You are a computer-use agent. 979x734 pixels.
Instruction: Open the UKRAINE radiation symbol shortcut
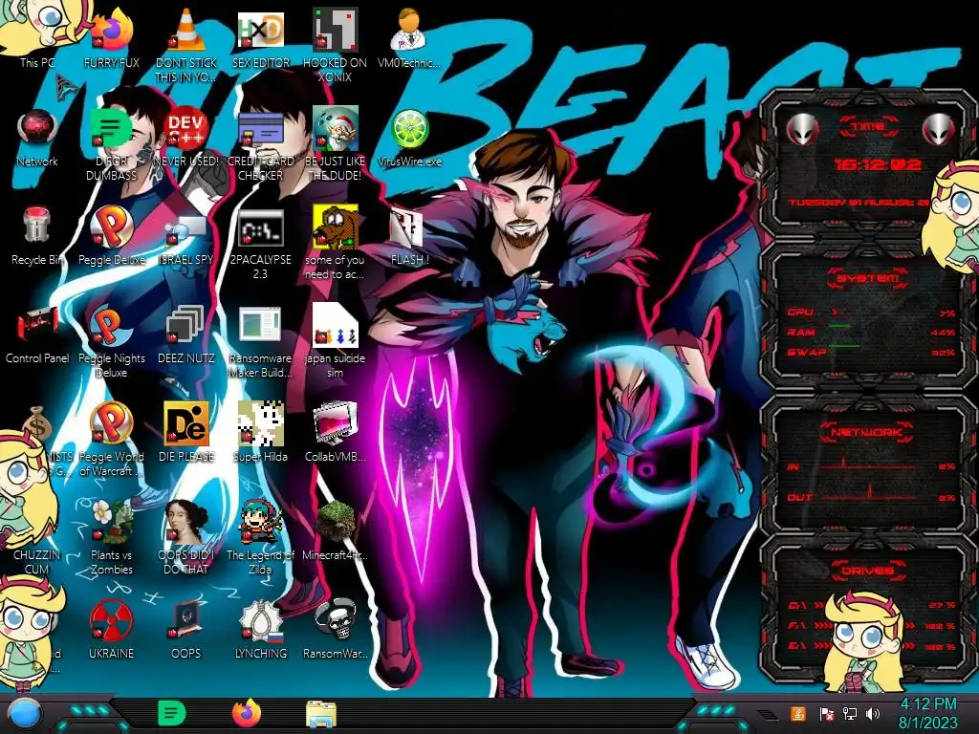112,620
